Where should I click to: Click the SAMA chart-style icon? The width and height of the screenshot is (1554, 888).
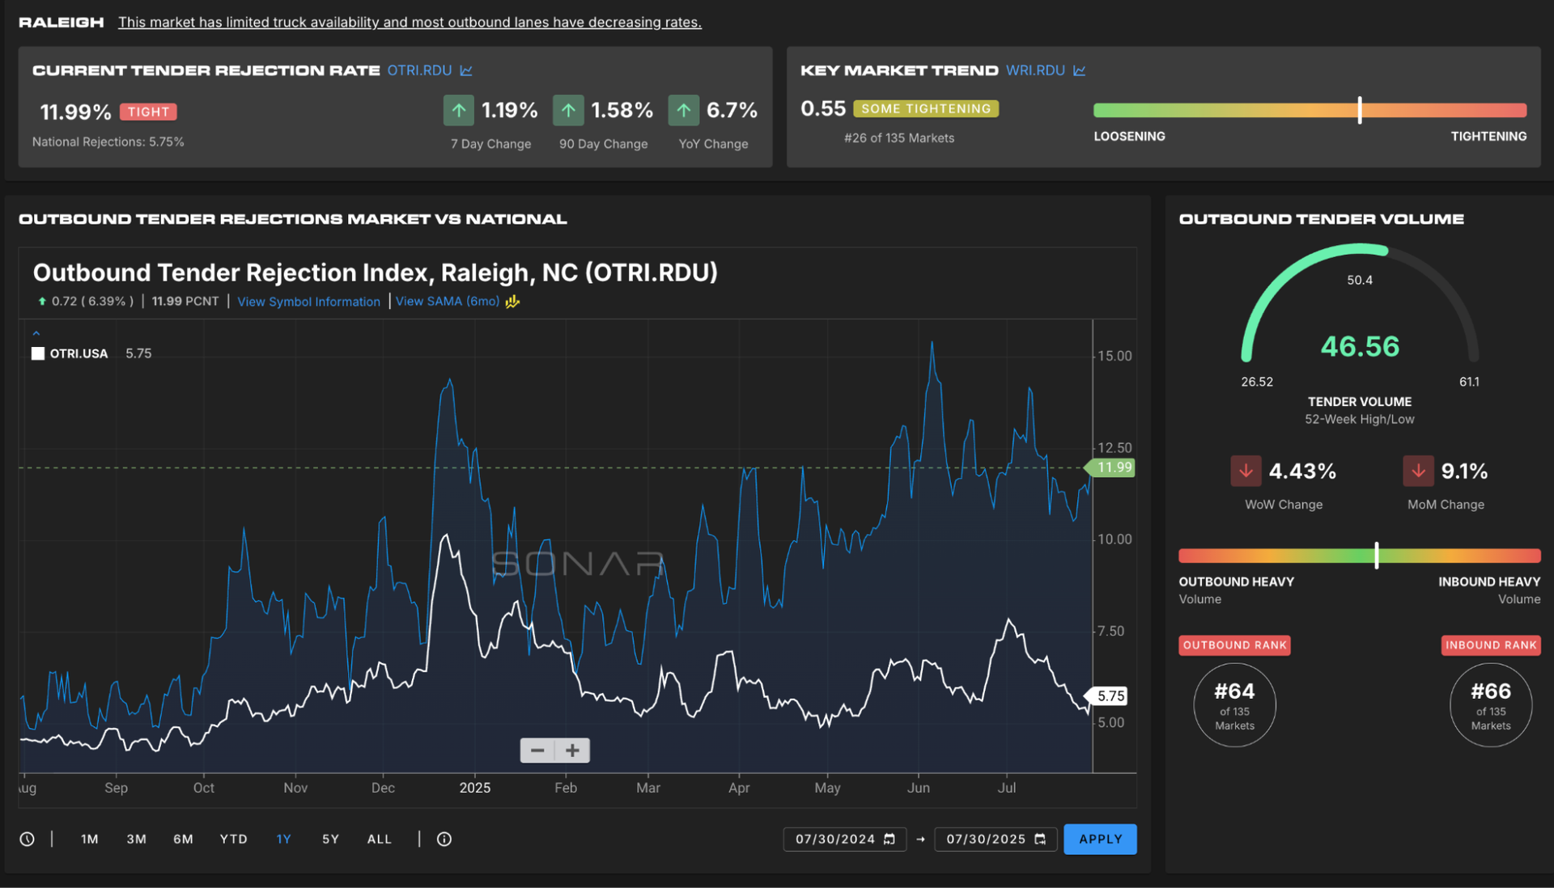click(x=512, y=302)
